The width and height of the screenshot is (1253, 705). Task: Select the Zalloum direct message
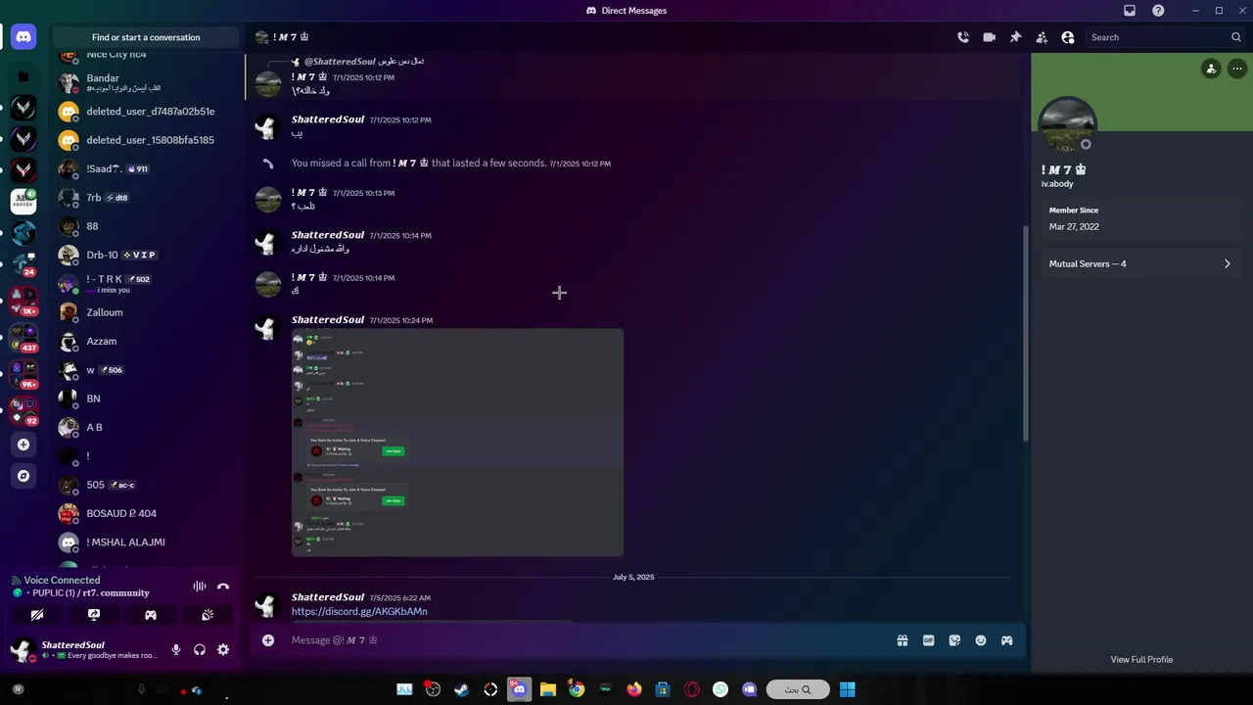(146, 312)
